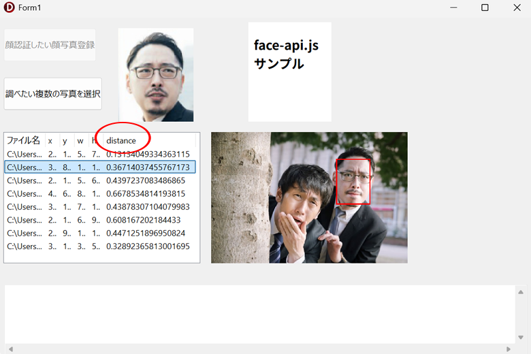
Task: Close the Form1 window
Action: point(517,7)
